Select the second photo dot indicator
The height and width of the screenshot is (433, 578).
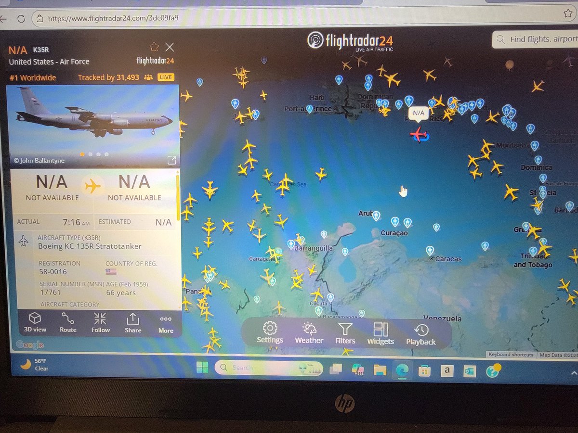point(90,154)
